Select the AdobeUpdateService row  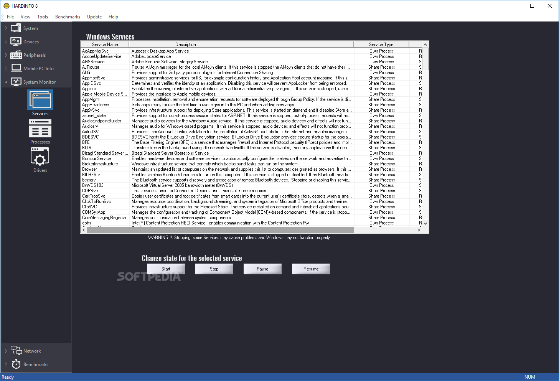click(x=251, y=56)
